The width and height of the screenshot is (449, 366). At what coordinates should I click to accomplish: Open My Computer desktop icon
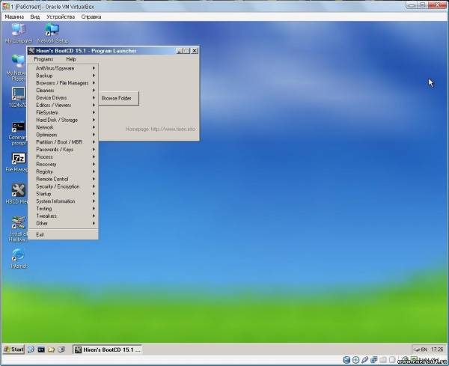tap(19, 33)
